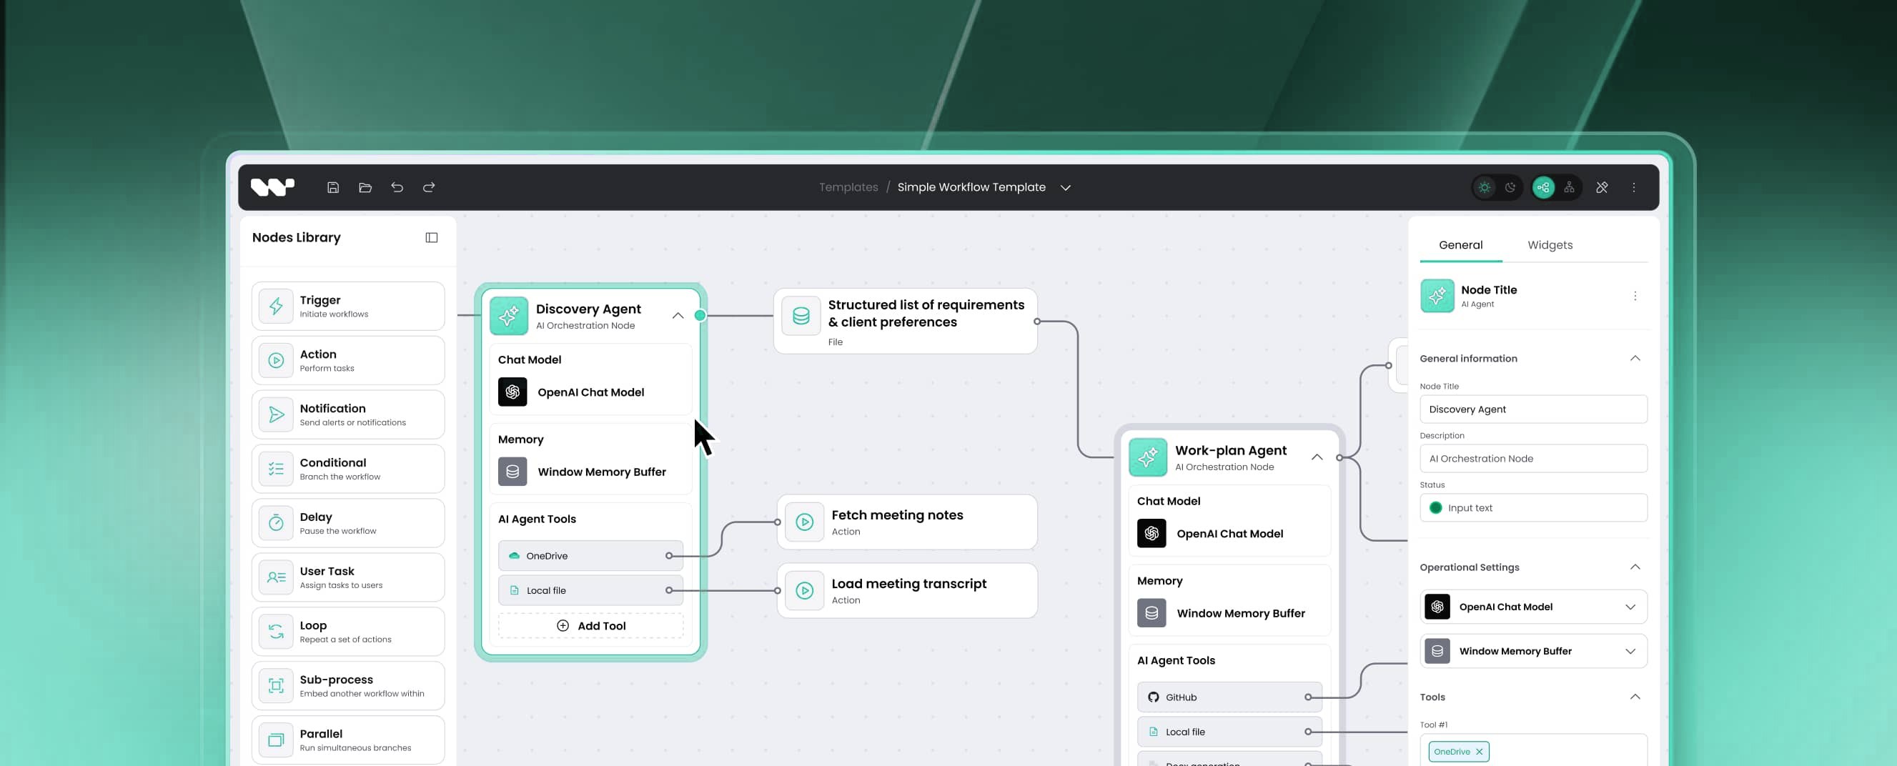Click the undo arrow icon
The width and height of the screenshot is (1897, 766).
397,187
